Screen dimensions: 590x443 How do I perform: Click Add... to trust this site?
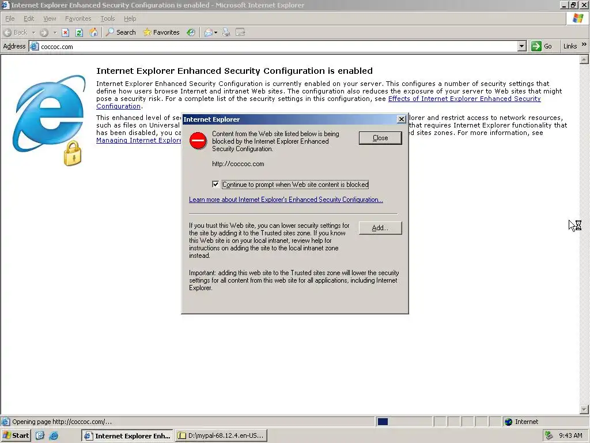[380, 228]
